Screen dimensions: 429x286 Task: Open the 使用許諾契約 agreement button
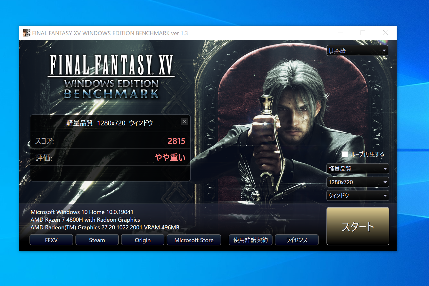click(x=251, y=240)
